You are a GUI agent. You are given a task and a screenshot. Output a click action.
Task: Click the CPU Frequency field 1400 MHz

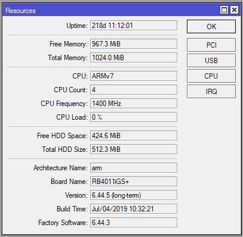(134, 104)
